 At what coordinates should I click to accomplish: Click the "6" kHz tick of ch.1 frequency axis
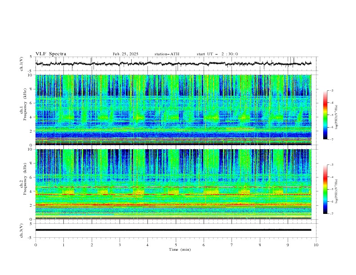click(x=31, y=103)
